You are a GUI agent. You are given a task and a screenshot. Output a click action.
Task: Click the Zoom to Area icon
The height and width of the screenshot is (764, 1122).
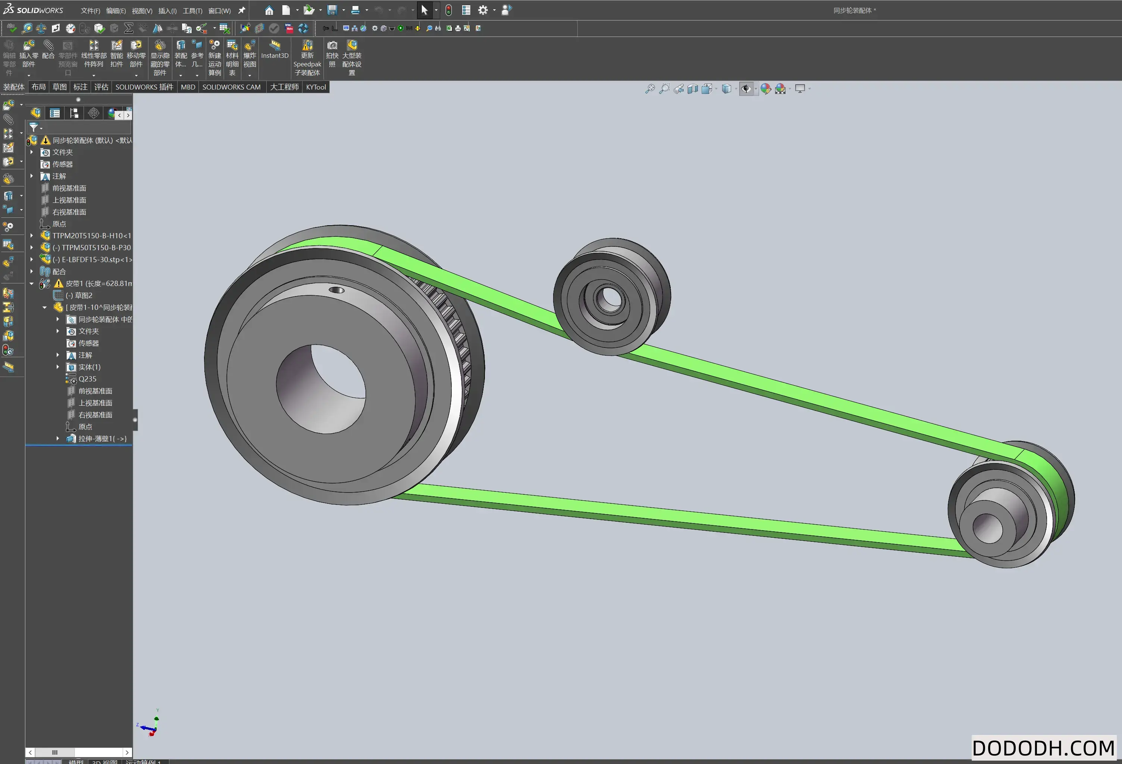(664, 89)
